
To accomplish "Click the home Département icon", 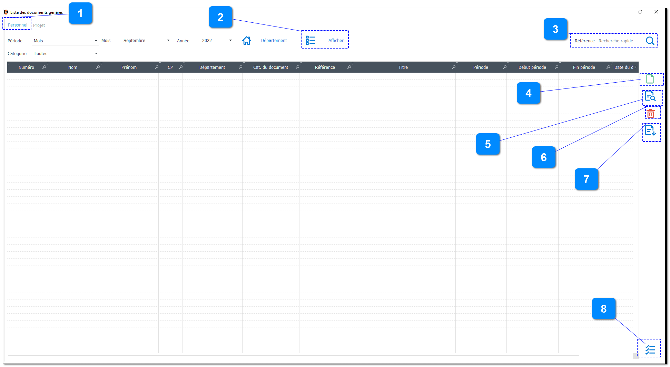I will coord(246,41).
